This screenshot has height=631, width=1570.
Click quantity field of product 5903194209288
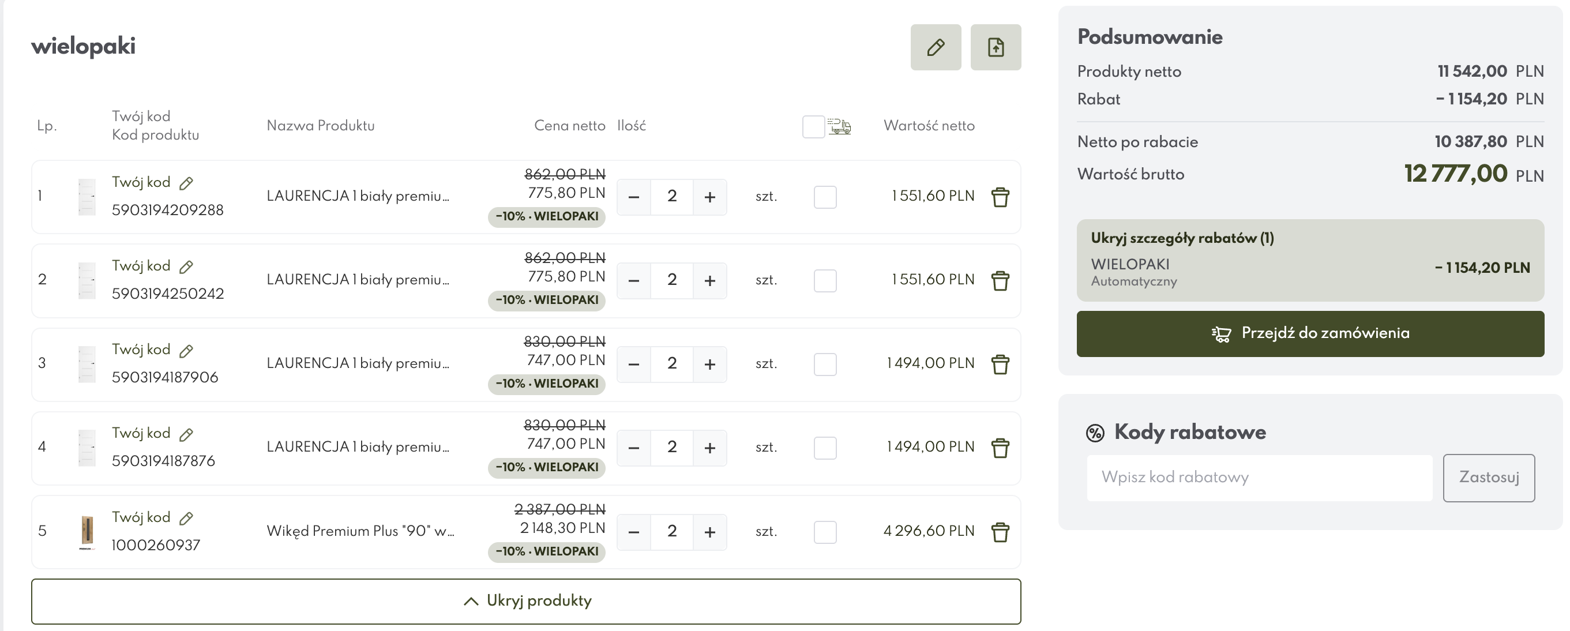(671, 197)
